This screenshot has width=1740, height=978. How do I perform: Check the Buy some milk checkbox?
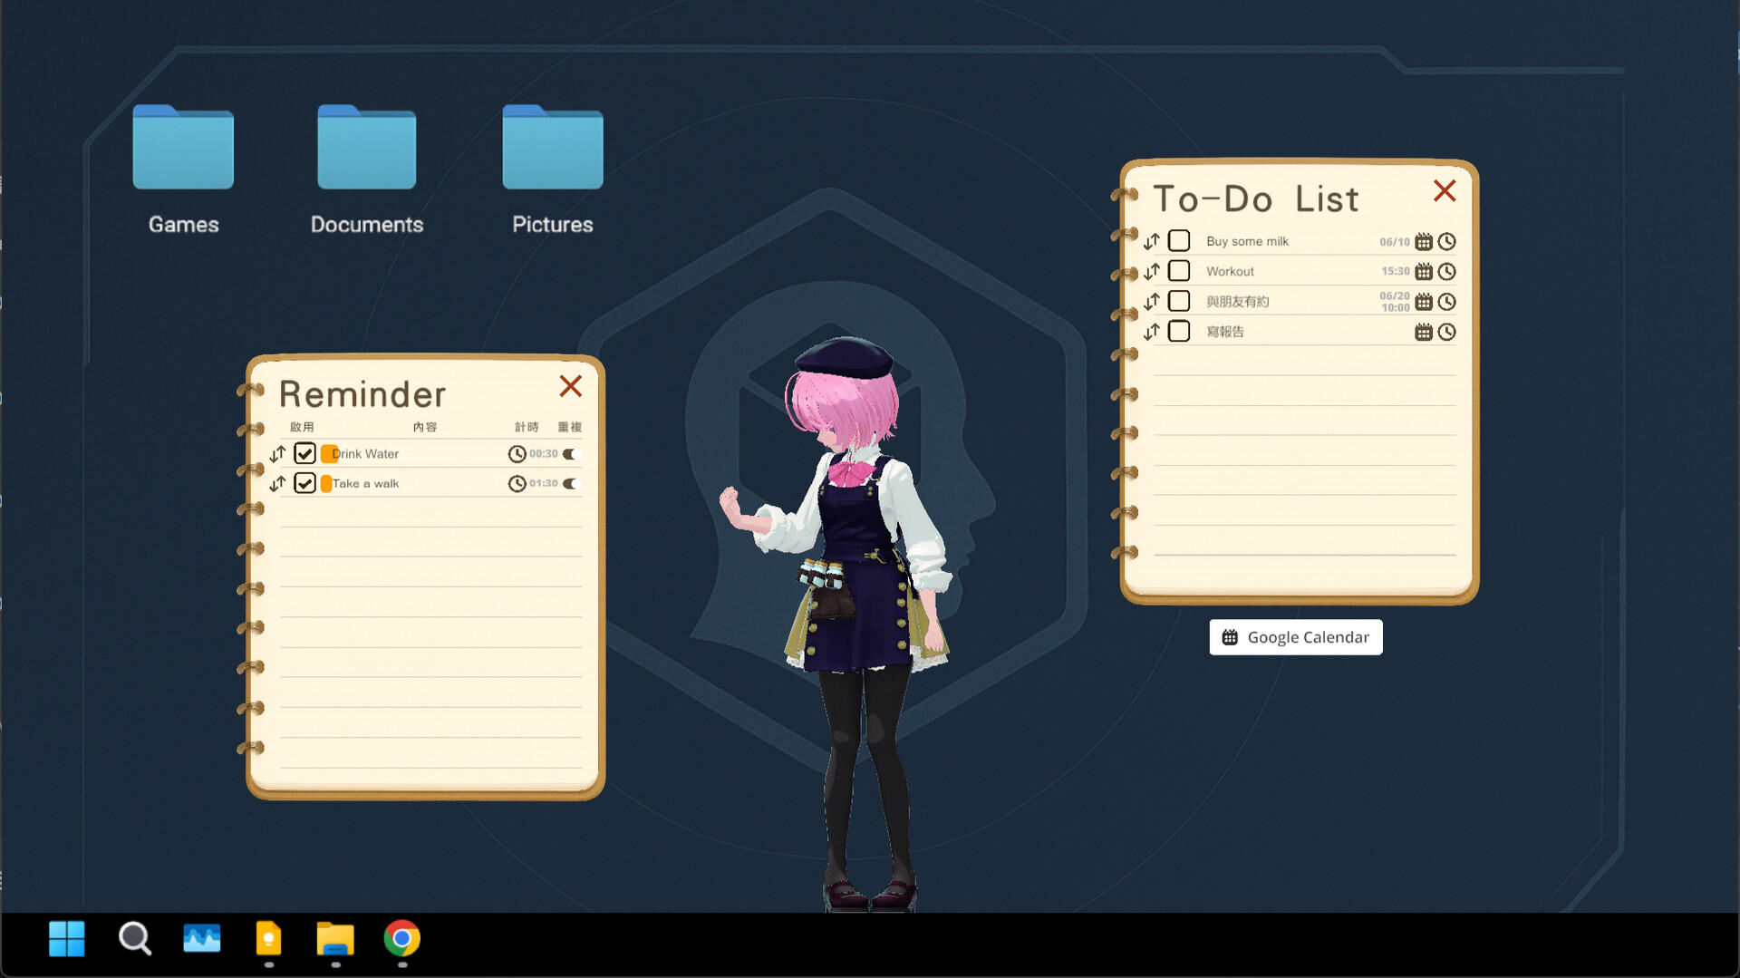1179,241
